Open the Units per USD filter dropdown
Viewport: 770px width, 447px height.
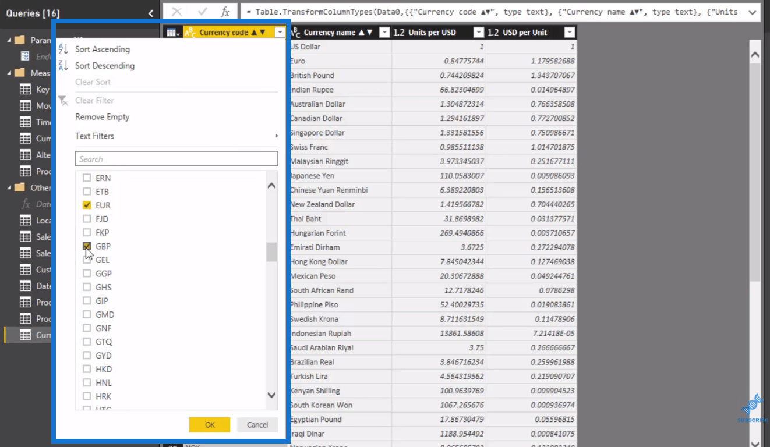479,33
